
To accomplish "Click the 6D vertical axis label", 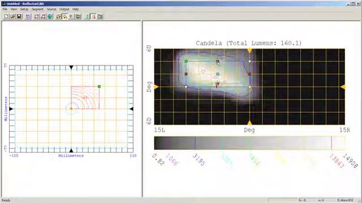I will (149, 121).
